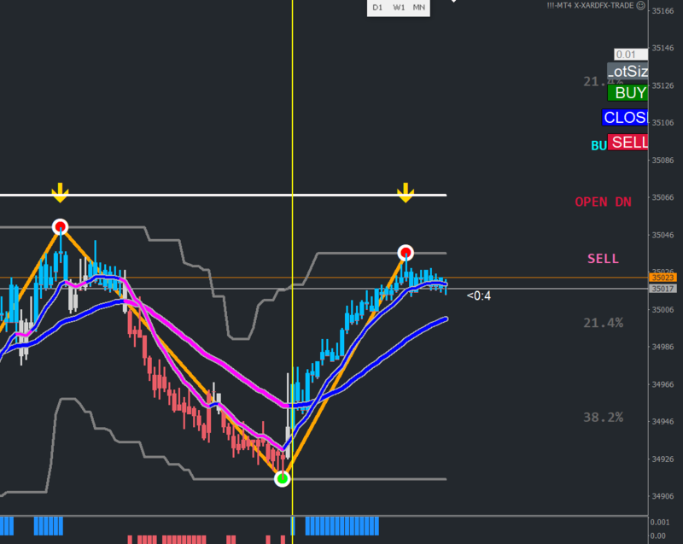Select the right red swing-high dot
683x544 pixels.
click(x=406, y=253)
